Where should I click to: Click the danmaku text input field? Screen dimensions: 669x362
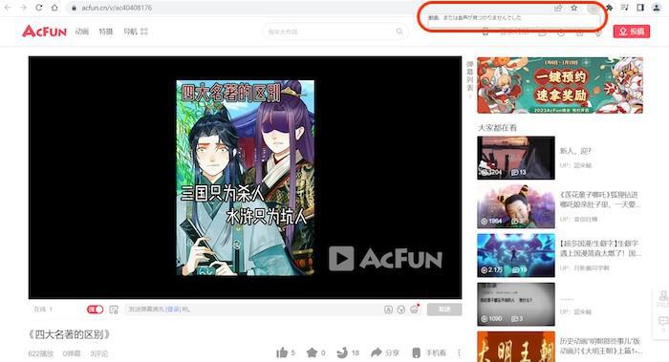pos(251,309)
